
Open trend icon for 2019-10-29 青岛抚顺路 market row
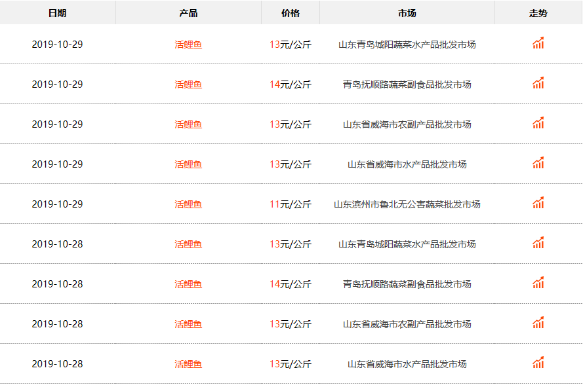tap(538, 84)
